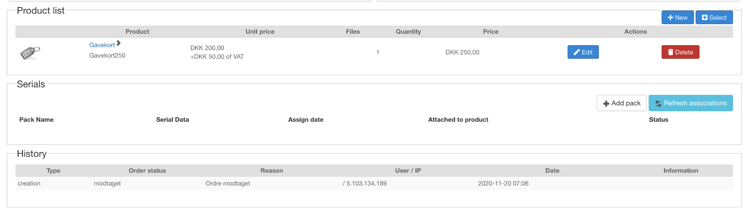This screenshot has height=210, width=749.
Task: Open the Gavekort product link
Action: pyautogui.click(x=102, y=45)
